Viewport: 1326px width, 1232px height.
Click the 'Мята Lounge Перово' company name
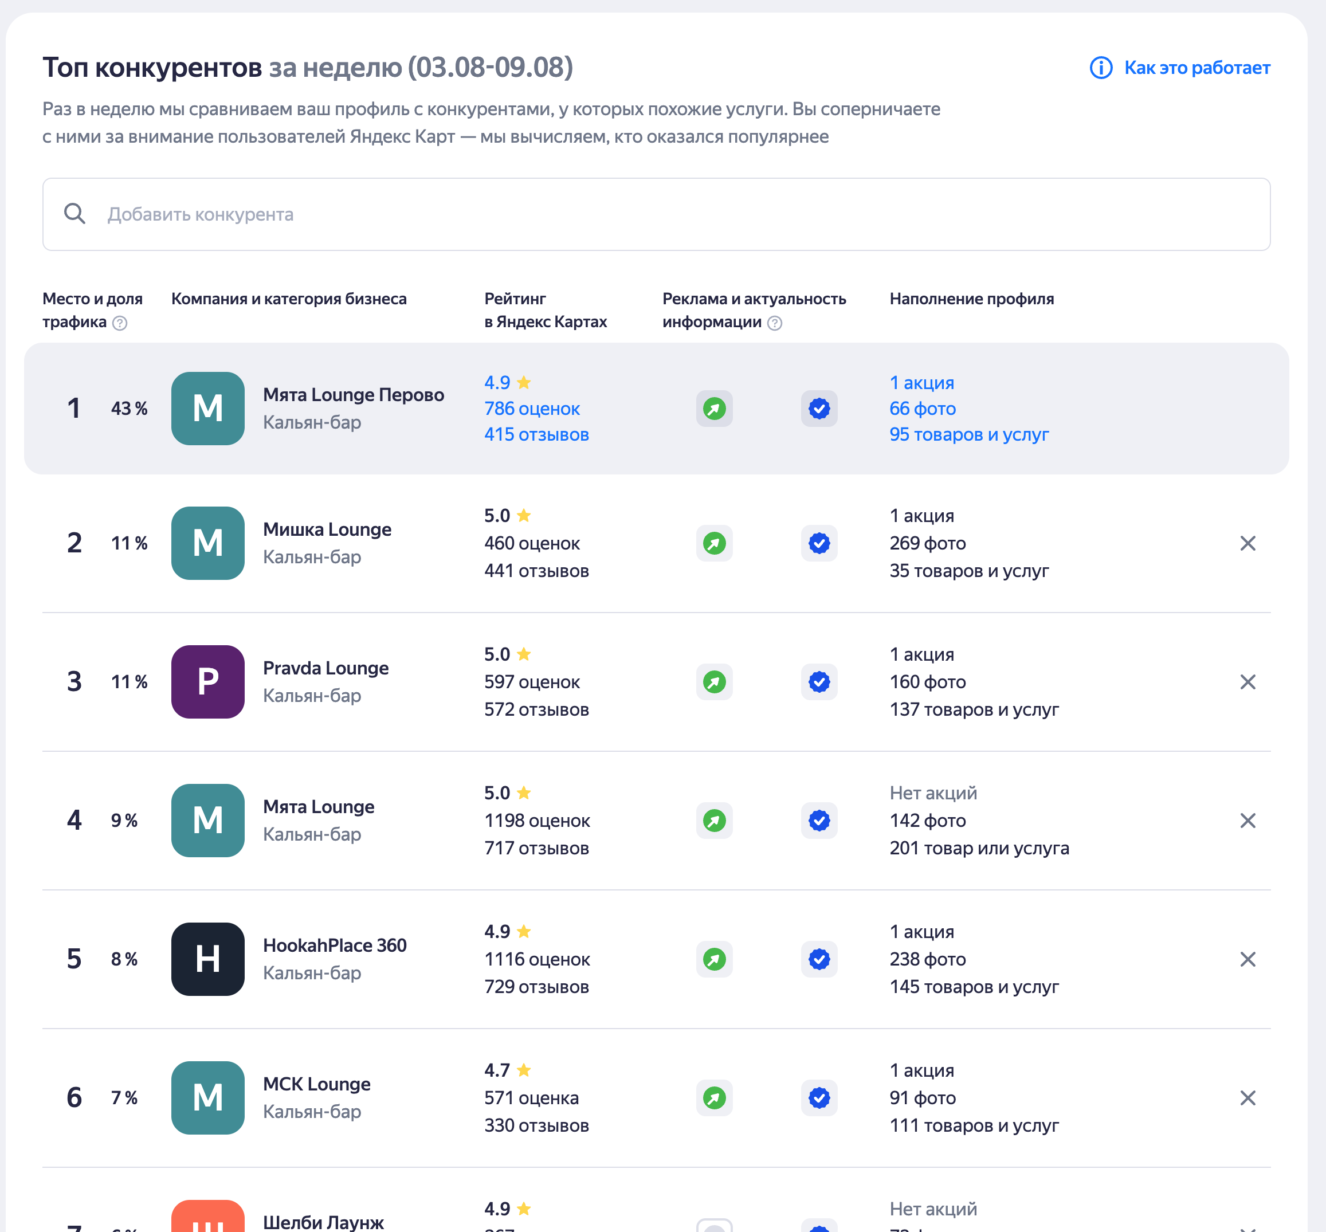(354, 395)
